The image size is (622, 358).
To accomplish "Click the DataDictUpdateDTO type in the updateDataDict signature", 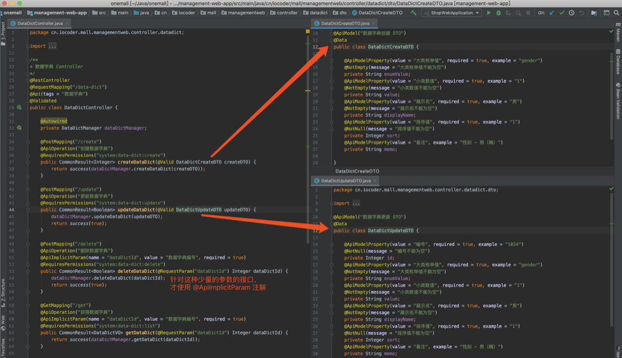I will click(198, 210).
